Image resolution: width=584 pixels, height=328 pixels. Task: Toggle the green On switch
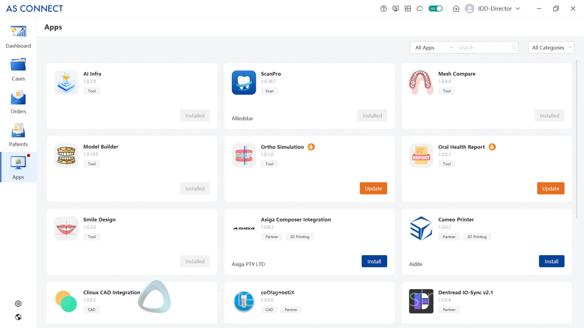(x=436, y=9)
